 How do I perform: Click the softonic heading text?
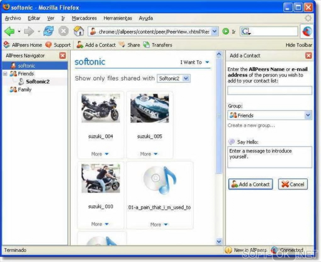coord(90,62)
